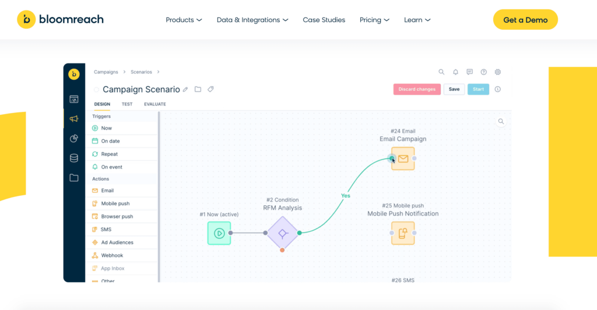Expand the Learn dropdown menu

[417, 20]
